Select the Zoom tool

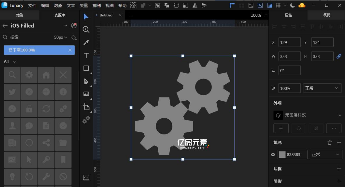coord(86,30)
